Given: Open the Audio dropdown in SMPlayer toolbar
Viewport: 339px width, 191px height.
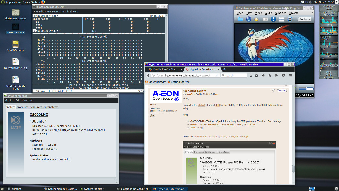Looking at the screenshot, I should coord(305,19).
